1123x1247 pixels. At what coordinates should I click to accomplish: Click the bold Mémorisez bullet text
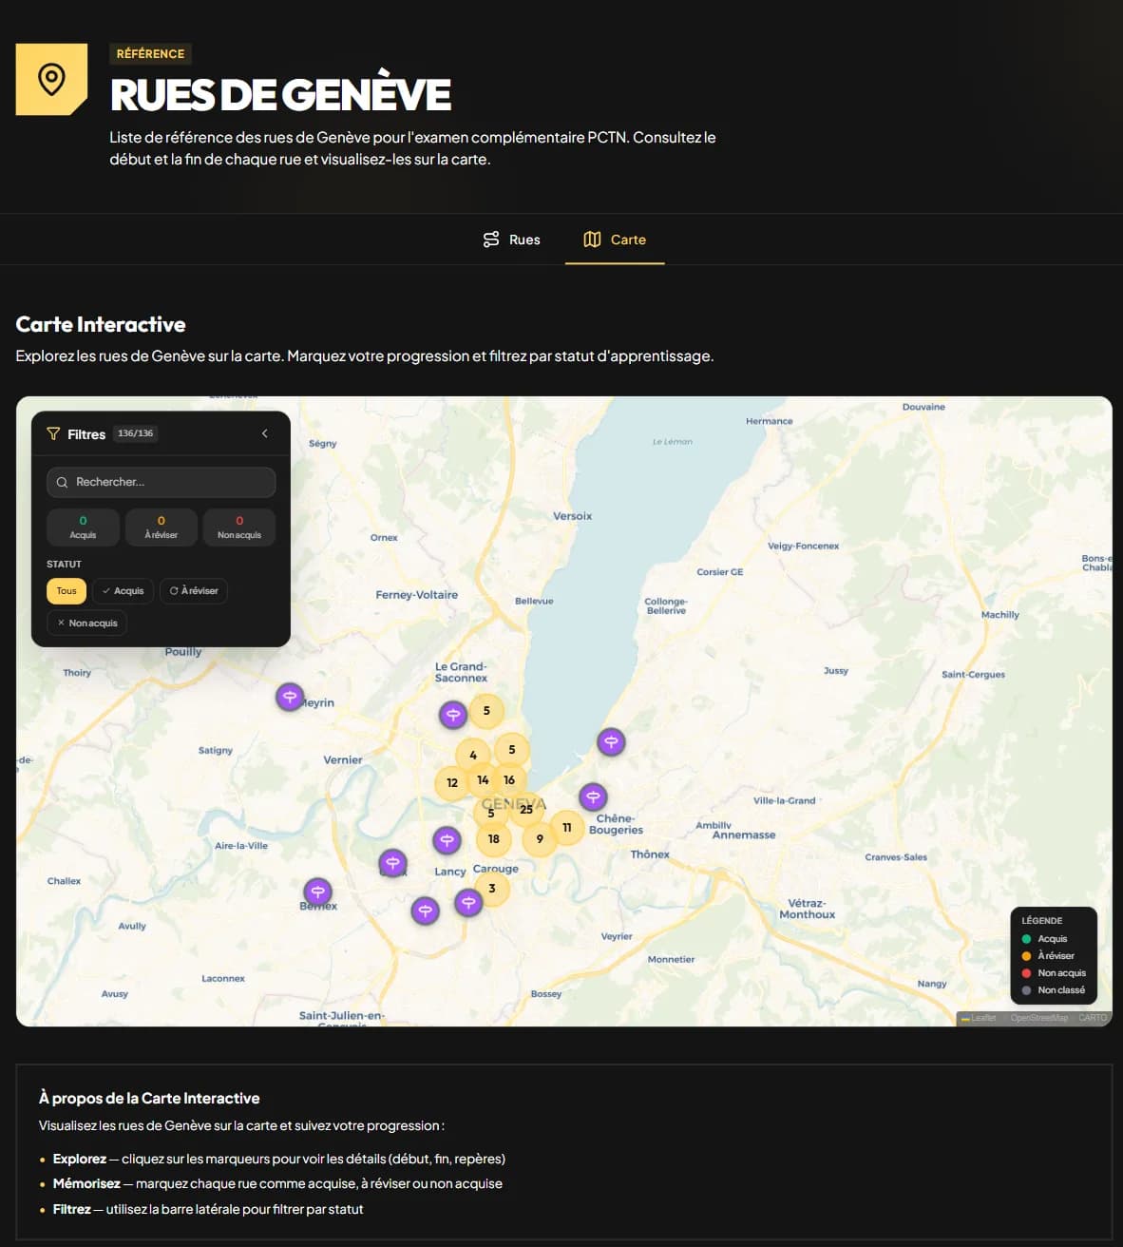(x=86, y=1183)
